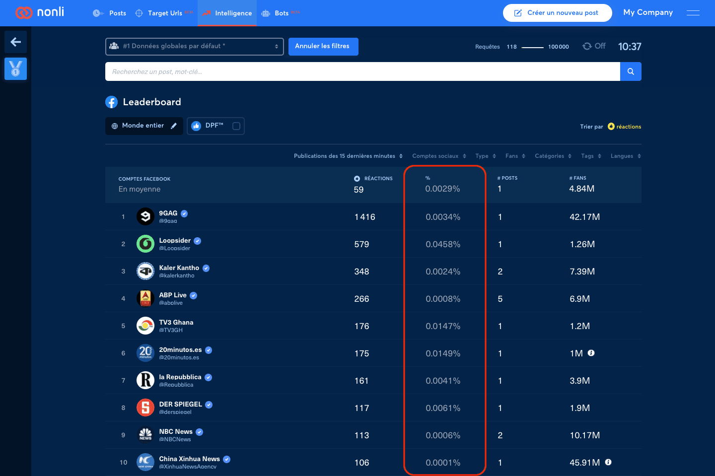The height and width of the screenshot is (476, 715).
Task: Open the hamburger menu at top right
Action: tap(693, 13)
